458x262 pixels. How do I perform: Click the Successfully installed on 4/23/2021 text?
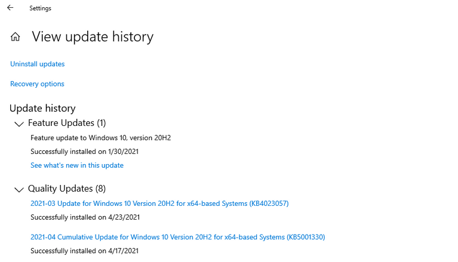85,217
